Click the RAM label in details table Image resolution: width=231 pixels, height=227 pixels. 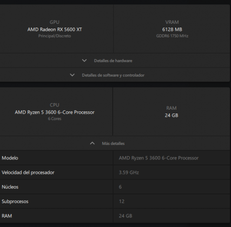[x=7, y=216]
